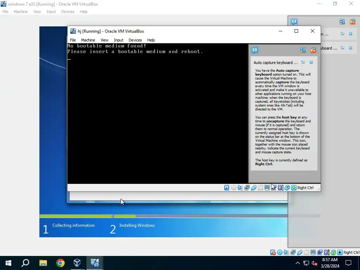The width and height of the screenshot is (360, 270).
Task: Click the green keyboard capture arrow in hj status bar
Action: [294, 188]
